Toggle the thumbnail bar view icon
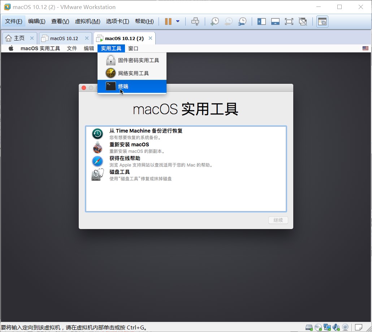 (x=275, y=22)
